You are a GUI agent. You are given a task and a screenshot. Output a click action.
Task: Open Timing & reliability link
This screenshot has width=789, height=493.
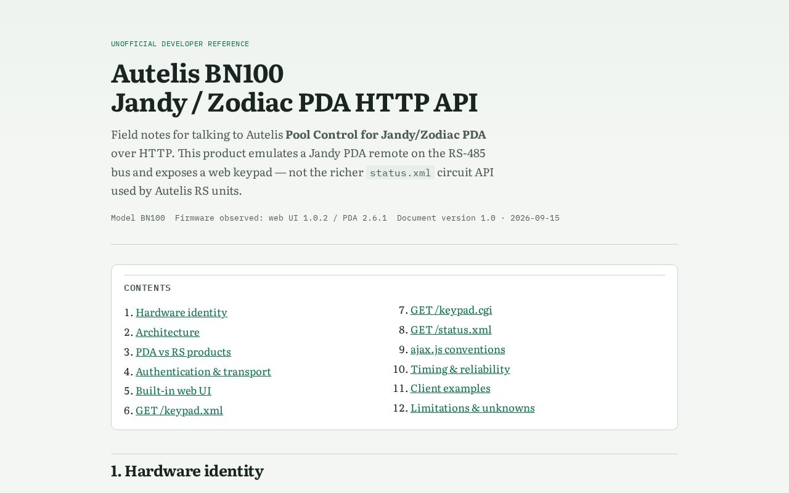click(460, 369)
